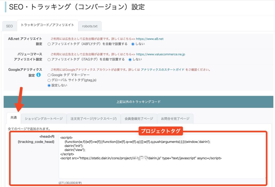Click the 上記以外のトラッキングコード section header
This screenshot has width=275, height=187.
coord(138,102)
